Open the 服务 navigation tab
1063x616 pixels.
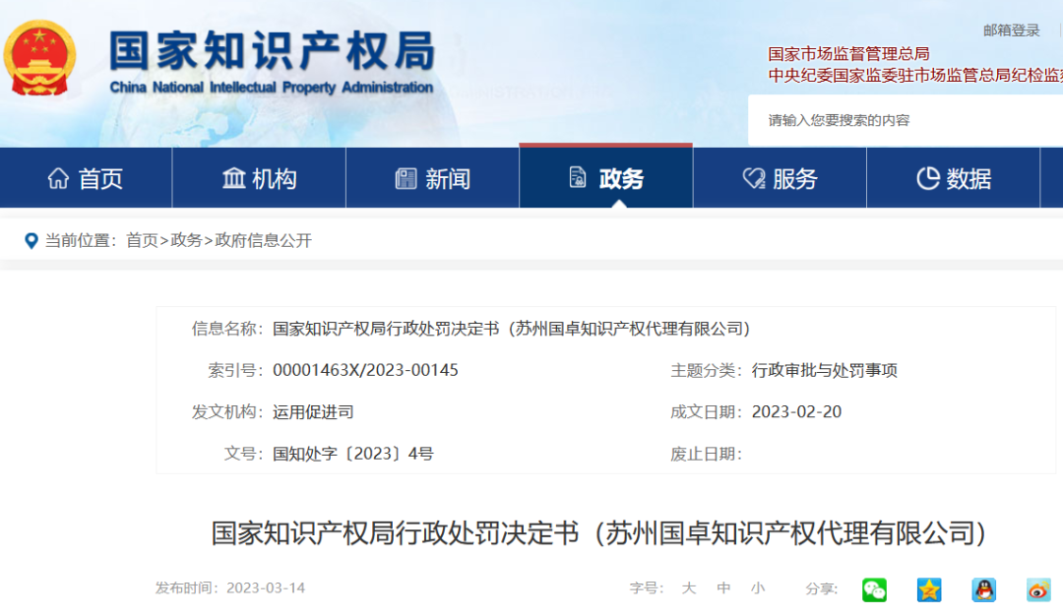(780, 177)
